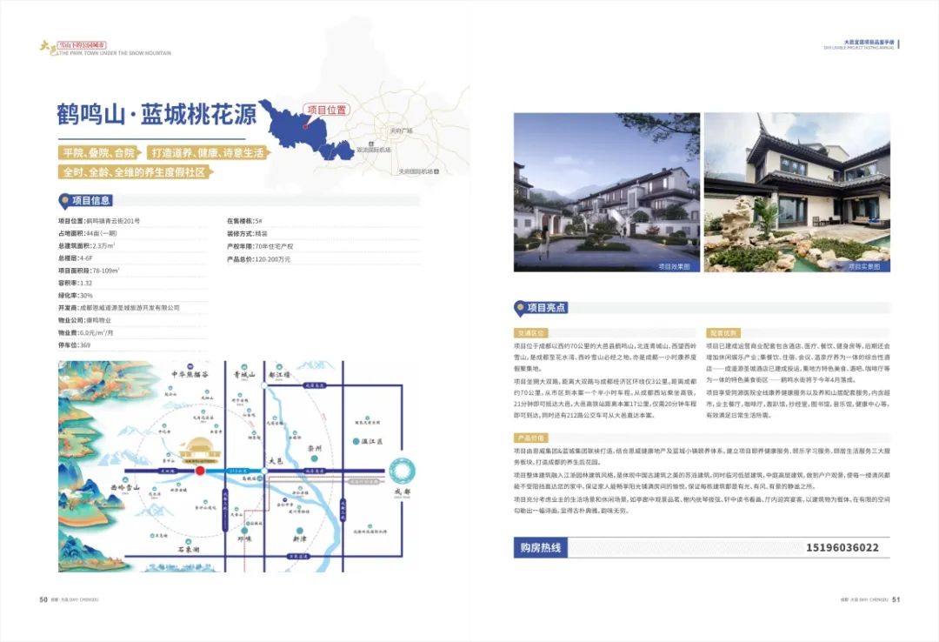Select the 产品价值 subsection label

click(530, 438)
